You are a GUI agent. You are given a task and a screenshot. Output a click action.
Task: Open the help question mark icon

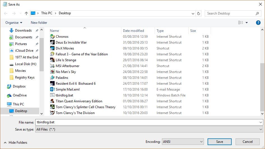pos(258,22)
